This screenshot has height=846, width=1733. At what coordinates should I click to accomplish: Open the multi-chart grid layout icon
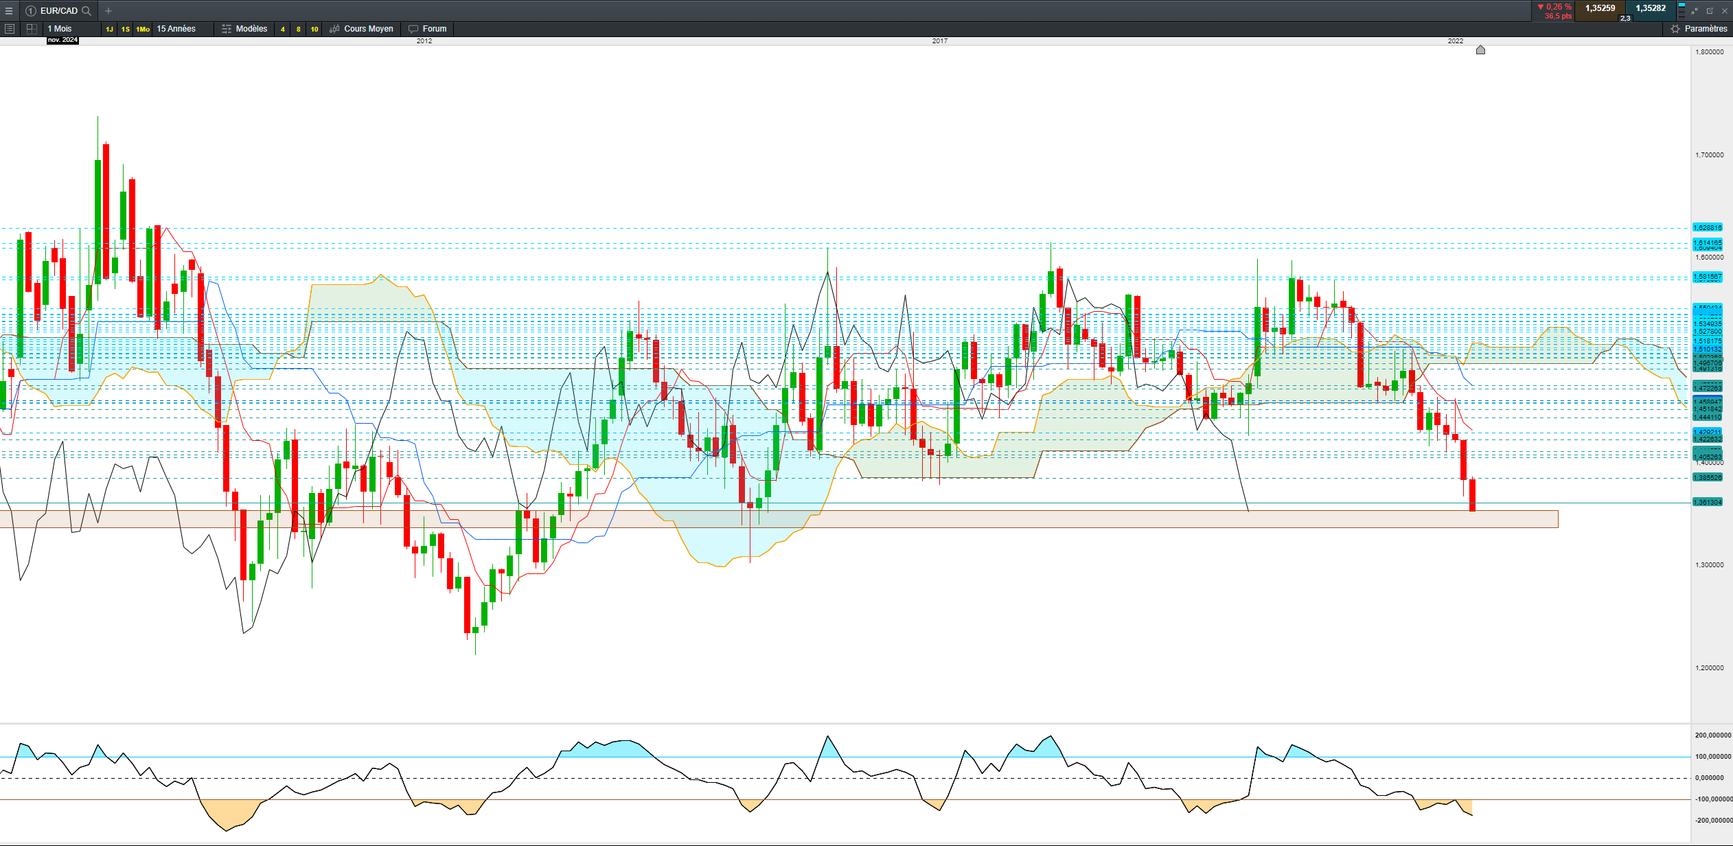(32, 29)
